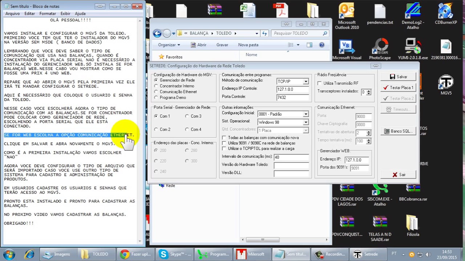Screen dimensions: 465x261
Task: Toggle Explorer preview pane icon
Action: point(309,45)
